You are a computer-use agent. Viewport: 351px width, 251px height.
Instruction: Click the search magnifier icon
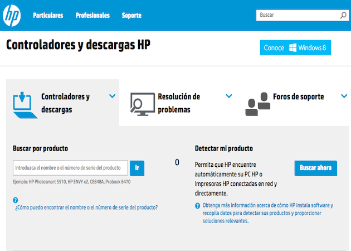pos(343,15)
